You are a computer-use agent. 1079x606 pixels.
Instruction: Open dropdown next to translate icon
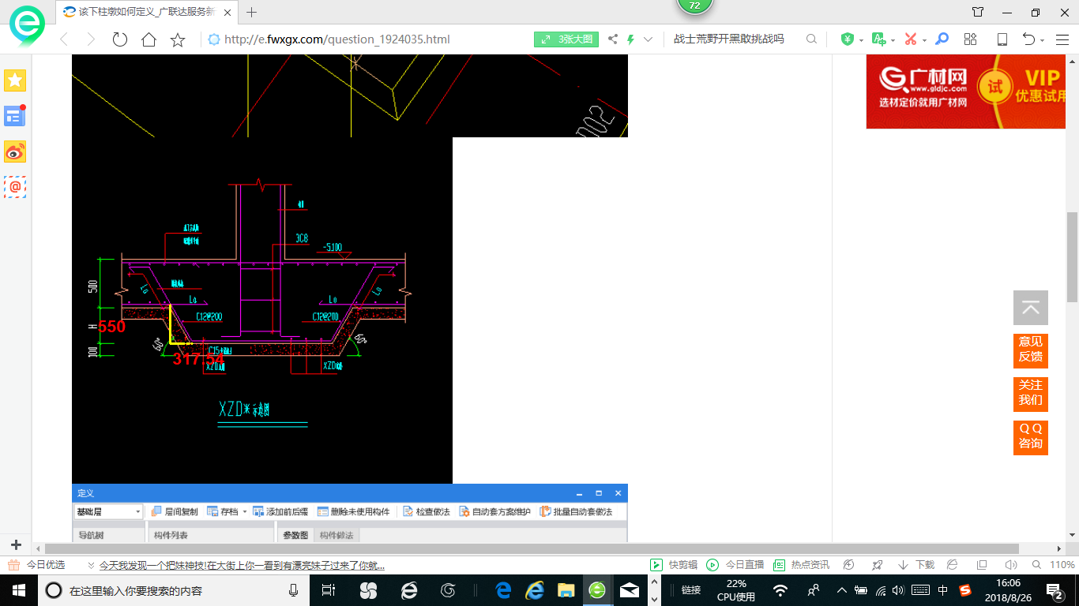click(893, 39)
